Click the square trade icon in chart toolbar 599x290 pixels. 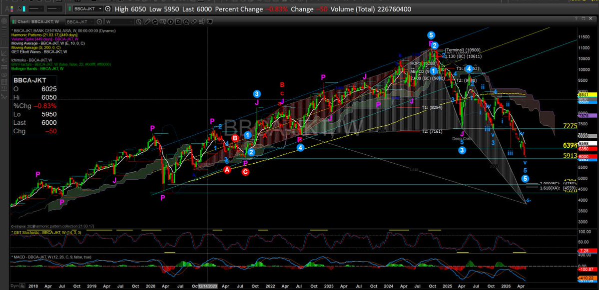click(178, 22)
